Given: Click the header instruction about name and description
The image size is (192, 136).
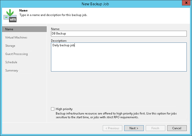Looking at the screenshot, I should pyautogui.click(x=53, y=15).
